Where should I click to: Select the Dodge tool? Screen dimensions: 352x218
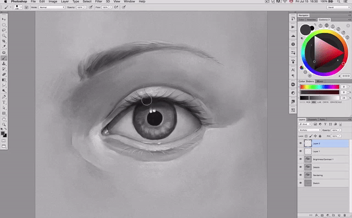[x=4, y=91]
